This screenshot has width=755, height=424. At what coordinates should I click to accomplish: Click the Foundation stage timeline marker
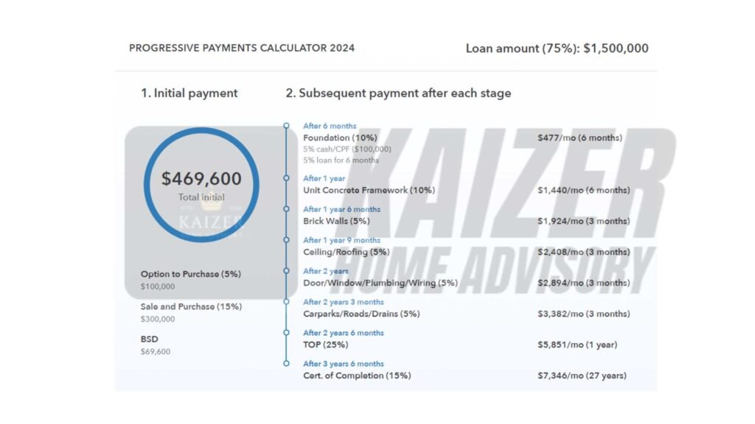[287, 126]
